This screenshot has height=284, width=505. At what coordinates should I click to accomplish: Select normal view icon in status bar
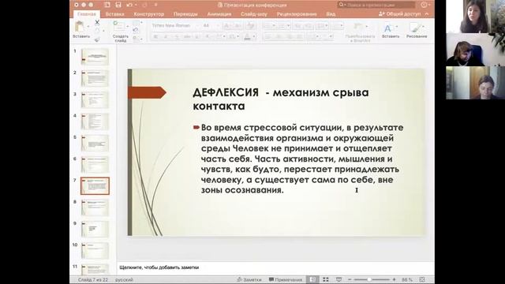[x=312, y=279]
